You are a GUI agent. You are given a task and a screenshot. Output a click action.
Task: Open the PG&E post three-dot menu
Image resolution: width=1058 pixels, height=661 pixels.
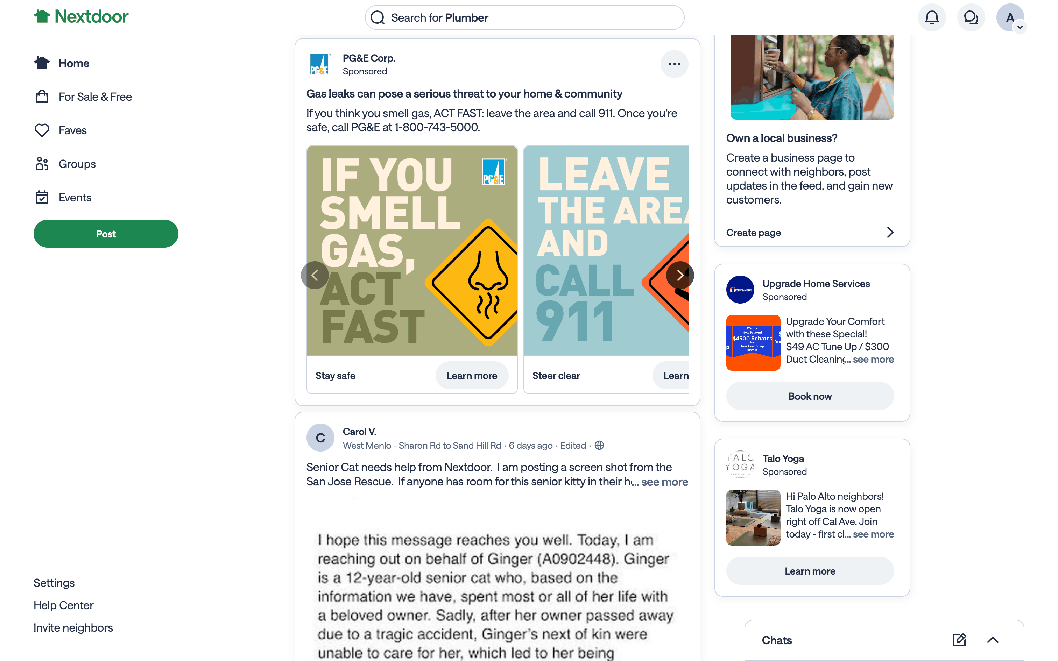coord(674,64)
